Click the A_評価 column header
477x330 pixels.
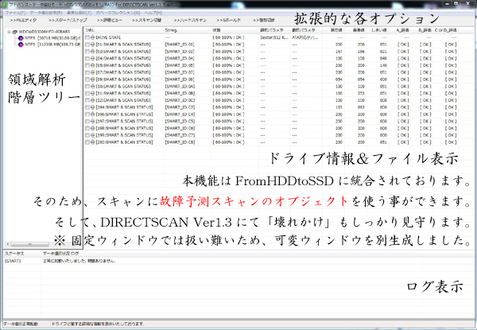[x=403, y=30]
